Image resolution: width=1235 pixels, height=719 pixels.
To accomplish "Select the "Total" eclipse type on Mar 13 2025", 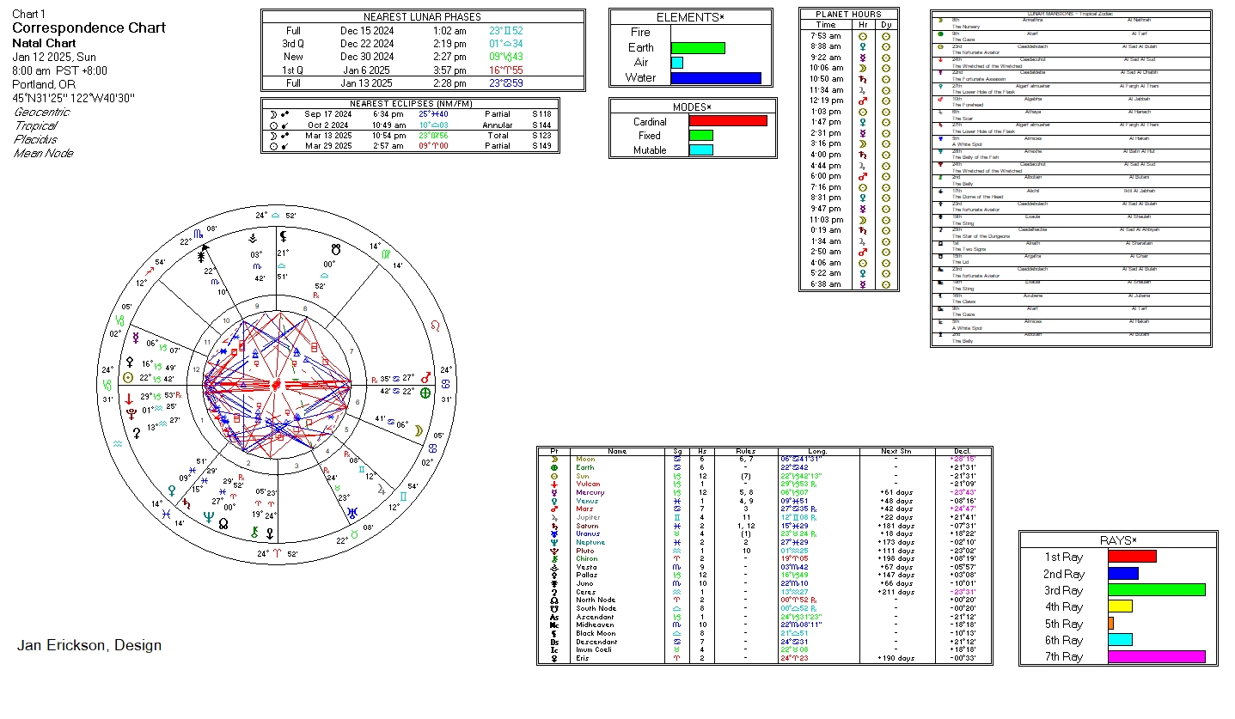I will (497, 136).
